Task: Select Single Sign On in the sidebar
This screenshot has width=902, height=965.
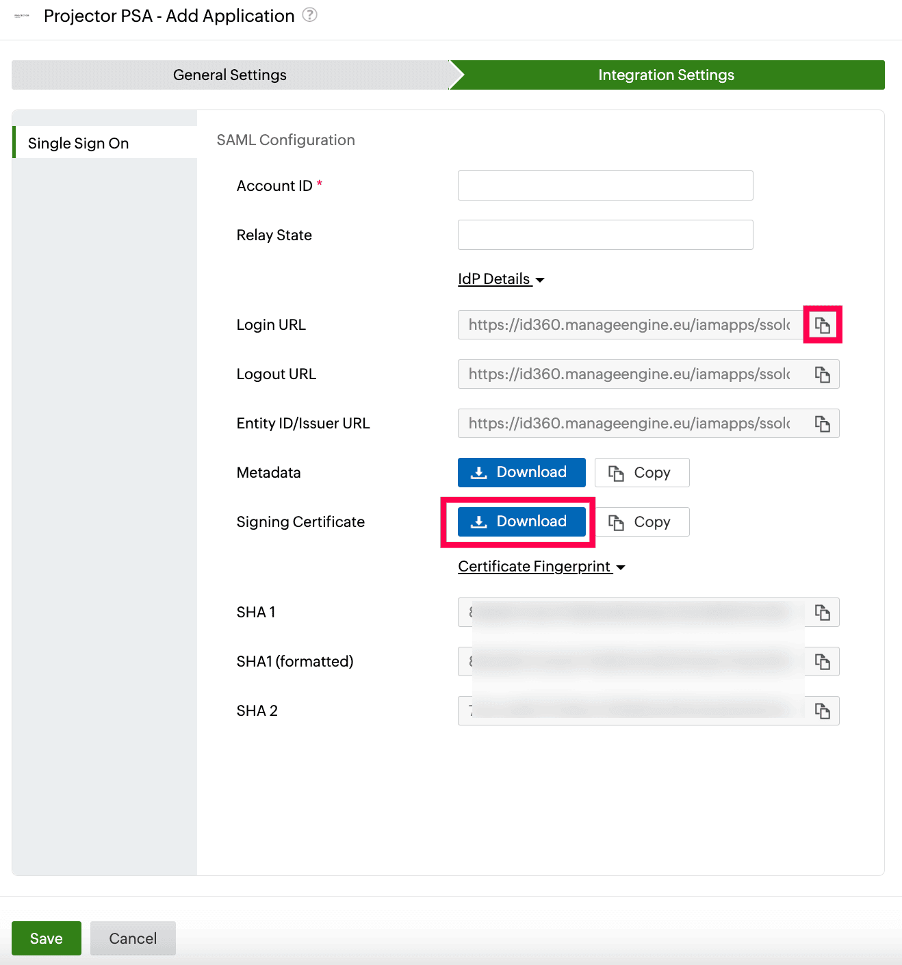Action: click(78, 143)
